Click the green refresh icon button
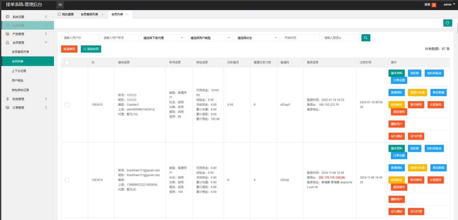This screenshot has height=220, width=458. tap(447, 23)
